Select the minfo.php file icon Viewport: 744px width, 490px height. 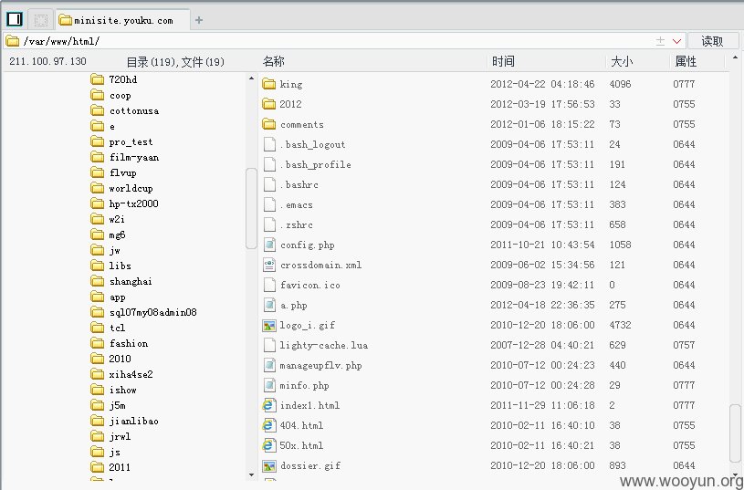(269, 385)
